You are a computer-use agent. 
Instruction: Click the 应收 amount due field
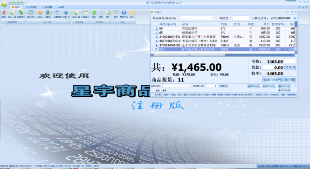coord(273,61)
